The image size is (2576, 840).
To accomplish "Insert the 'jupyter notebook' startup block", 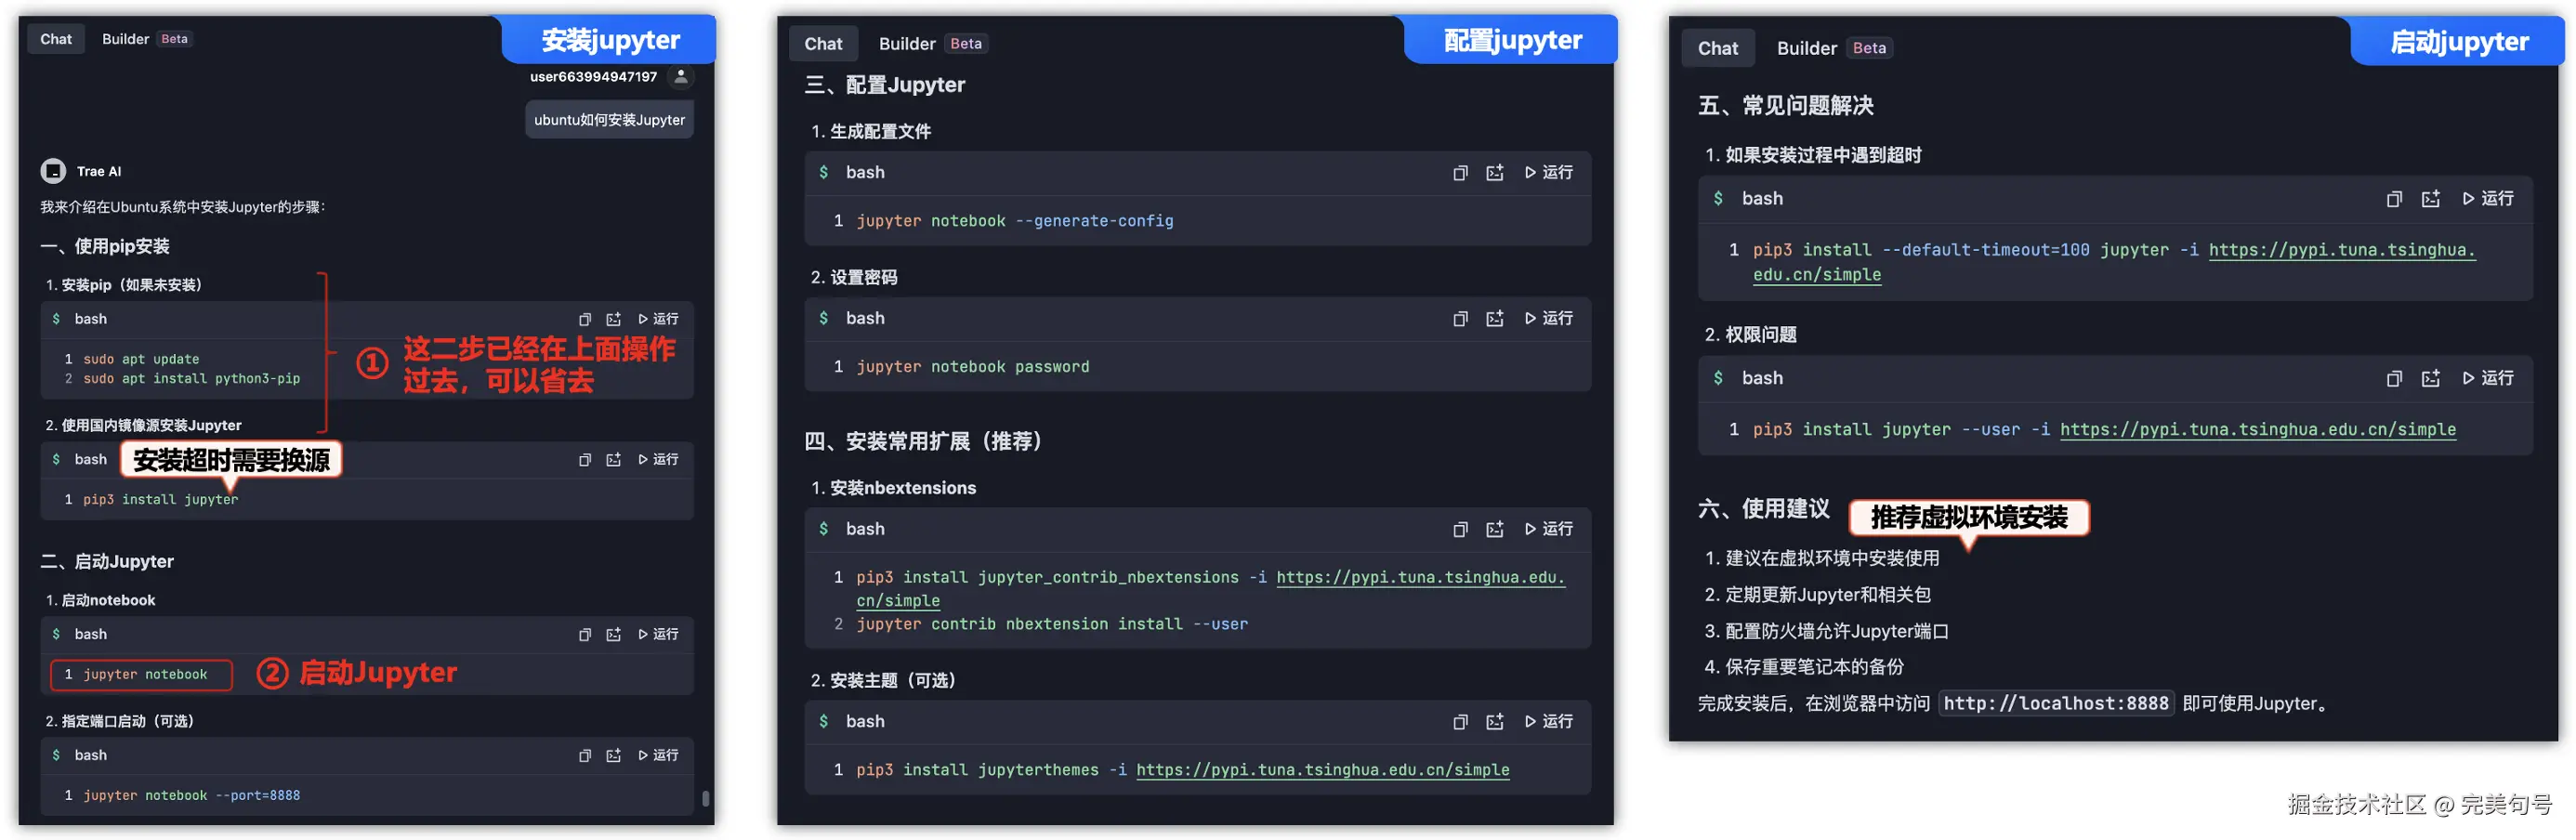I will click(613, 634).
